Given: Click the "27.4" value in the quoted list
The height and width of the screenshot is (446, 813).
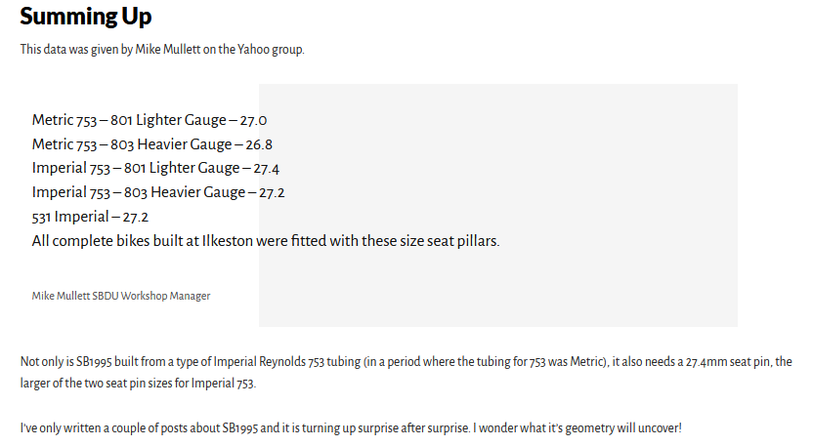Looking at the screenshot, I should [266, 169].
